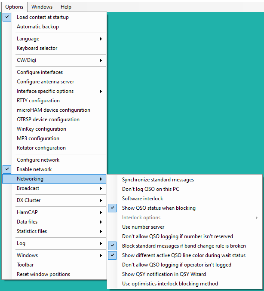Image resolution: width=264 pixels, height=291 pixels.
Task: Open the Help menu
Action: 66,7
